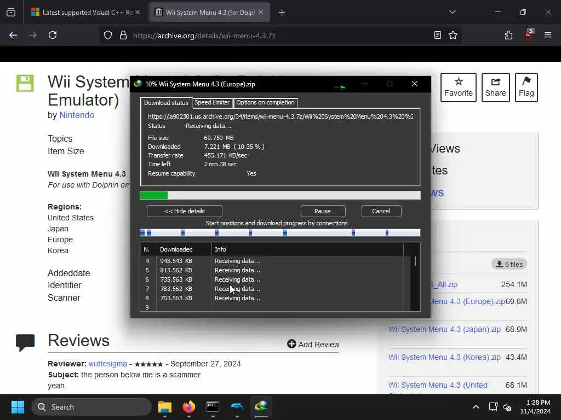Select connection row 943.543 KB
This screenshot has height=420, width=561.
click(x=272, y=261)
